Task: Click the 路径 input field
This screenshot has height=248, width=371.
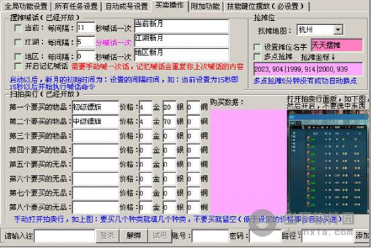Action: 327,236
